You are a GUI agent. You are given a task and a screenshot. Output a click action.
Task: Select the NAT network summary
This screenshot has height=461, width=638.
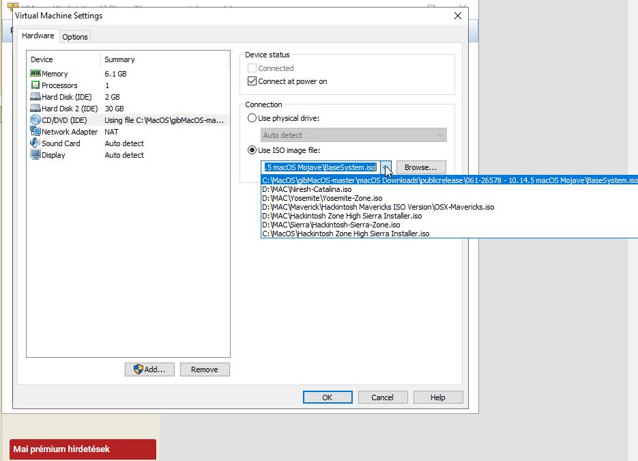(111, 132)
